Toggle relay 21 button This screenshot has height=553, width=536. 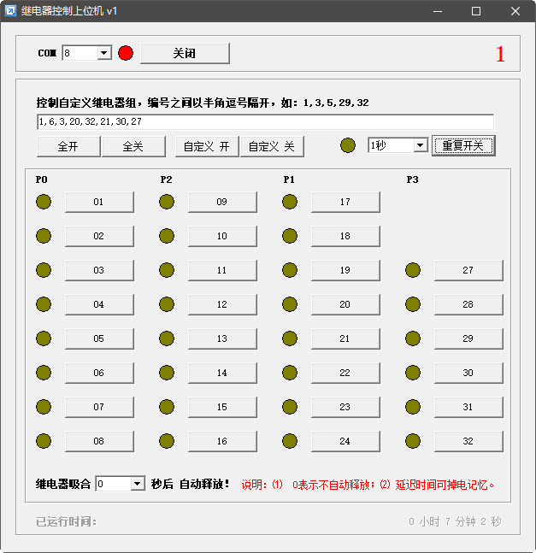point(345,339)
